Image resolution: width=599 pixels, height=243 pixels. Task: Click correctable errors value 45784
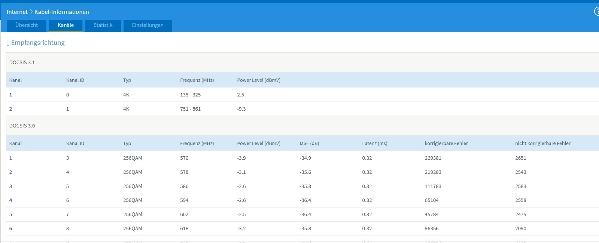tap(432, 215)
